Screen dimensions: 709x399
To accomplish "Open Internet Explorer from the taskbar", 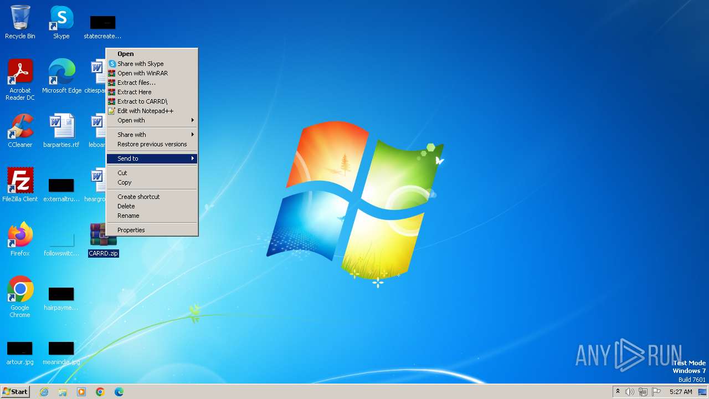I will [44, 392].
